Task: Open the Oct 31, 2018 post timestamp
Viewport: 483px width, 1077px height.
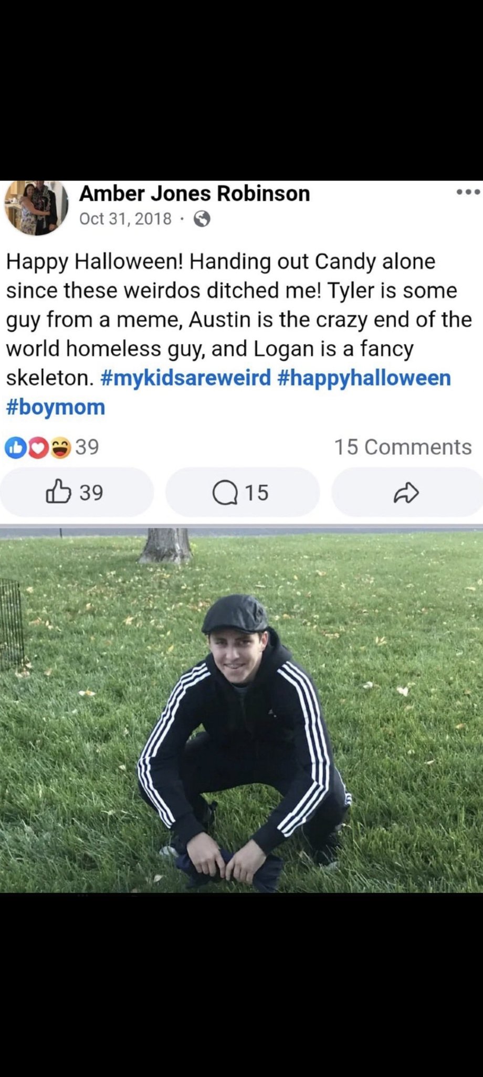Action: (x=125, y=219)
